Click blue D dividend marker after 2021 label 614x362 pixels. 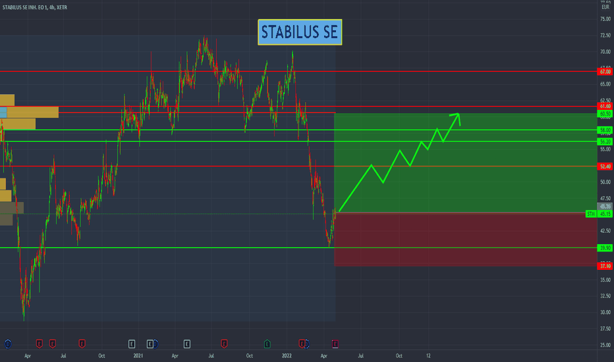click(156, 344)
